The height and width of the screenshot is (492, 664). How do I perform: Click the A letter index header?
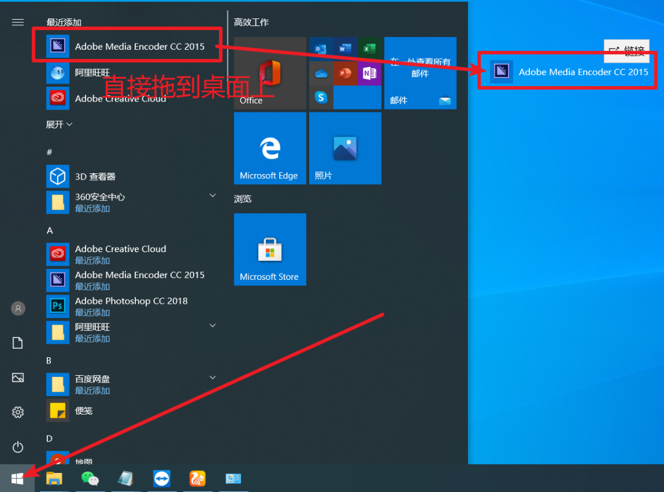[x=50, y=231]
